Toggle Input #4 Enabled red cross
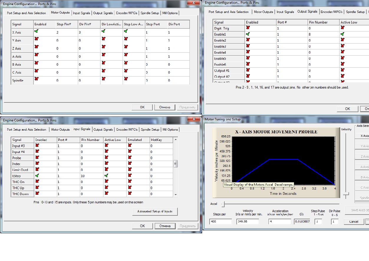 coord(37,151)
